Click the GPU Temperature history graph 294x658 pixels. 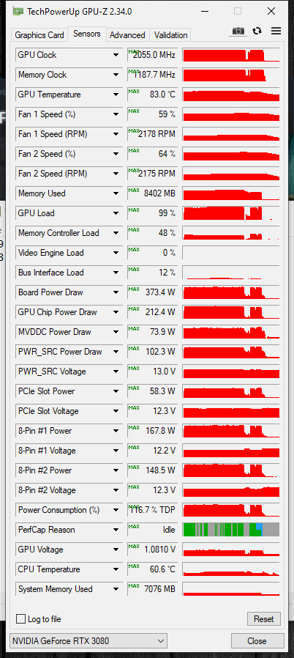click(231, 95)
